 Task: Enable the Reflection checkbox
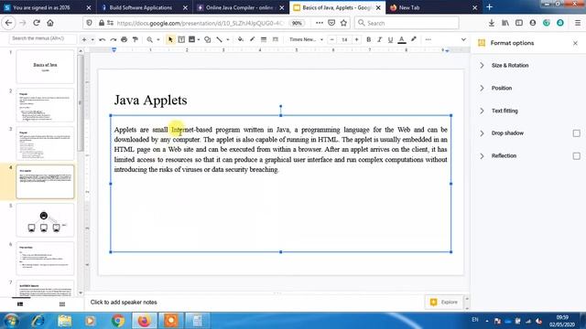tap(576, 156)
